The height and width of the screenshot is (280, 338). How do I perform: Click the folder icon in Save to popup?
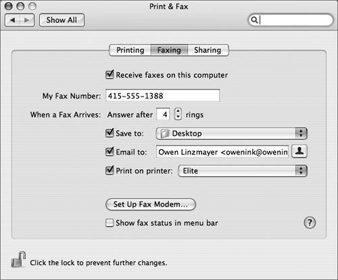click(x=164, y=134)
